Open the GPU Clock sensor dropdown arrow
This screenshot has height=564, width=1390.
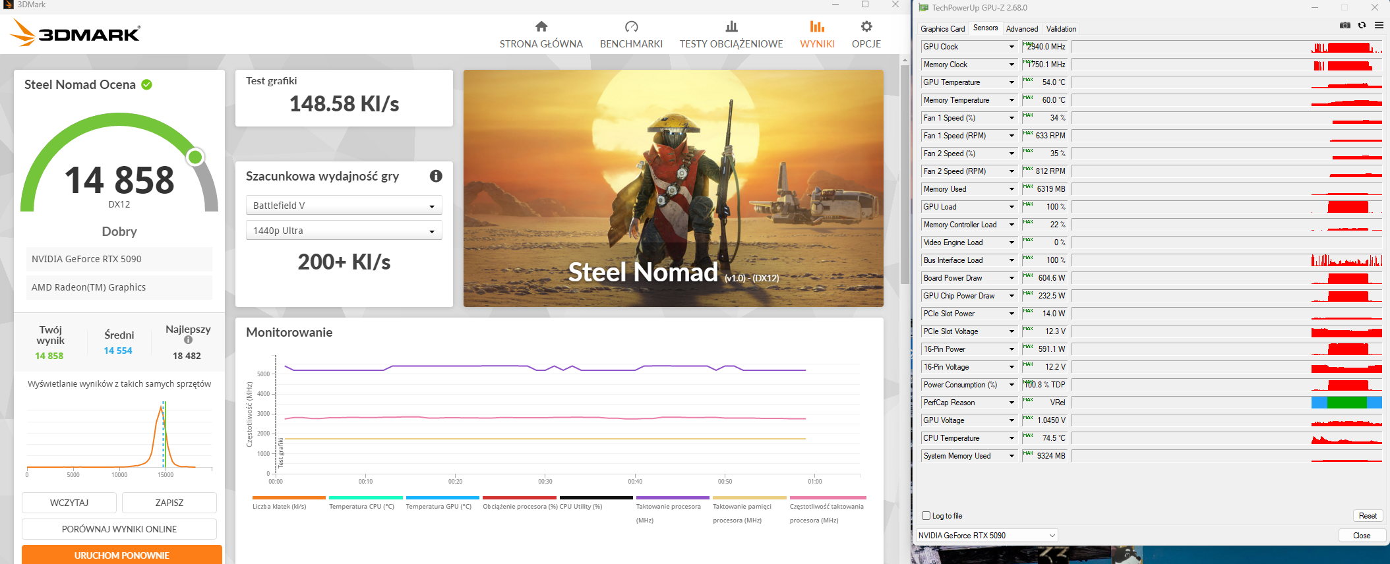point(1012,47)
